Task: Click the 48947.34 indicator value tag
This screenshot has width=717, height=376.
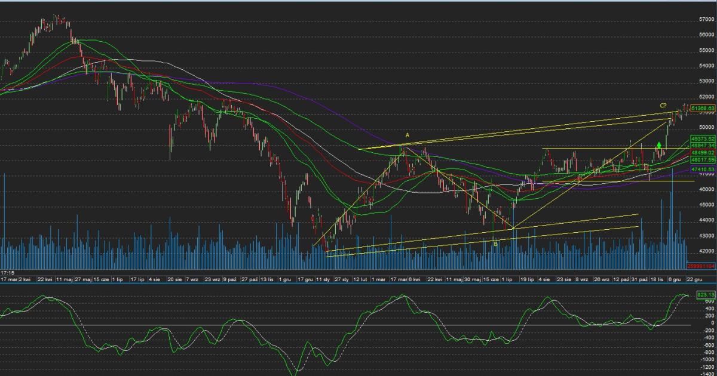Action: [703, 146]
